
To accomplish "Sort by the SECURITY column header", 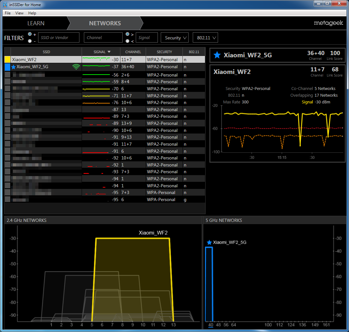I will click(164, 52).
